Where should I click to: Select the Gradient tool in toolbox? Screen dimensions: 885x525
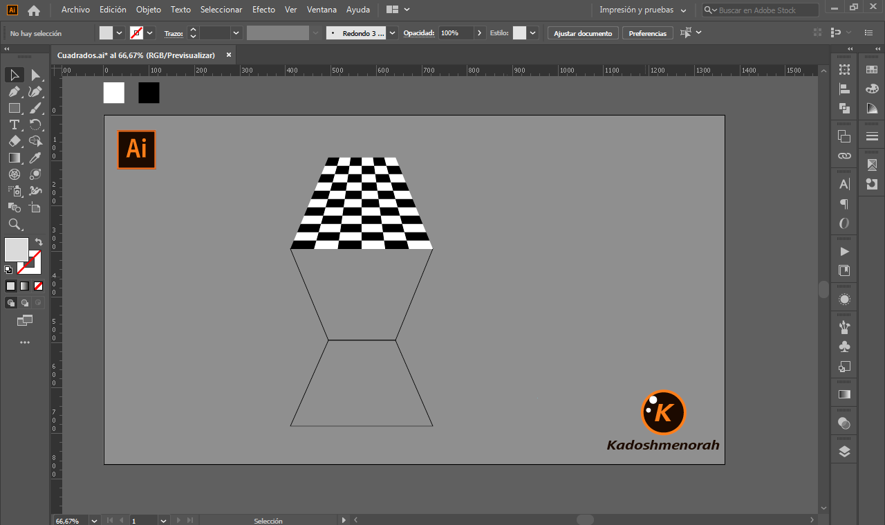point(14,158)
